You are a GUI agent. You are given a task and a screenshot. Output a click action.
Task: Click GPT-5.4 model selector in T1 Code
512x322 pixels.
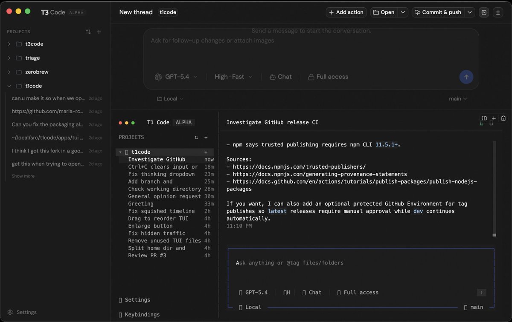(x=253, y=293)
